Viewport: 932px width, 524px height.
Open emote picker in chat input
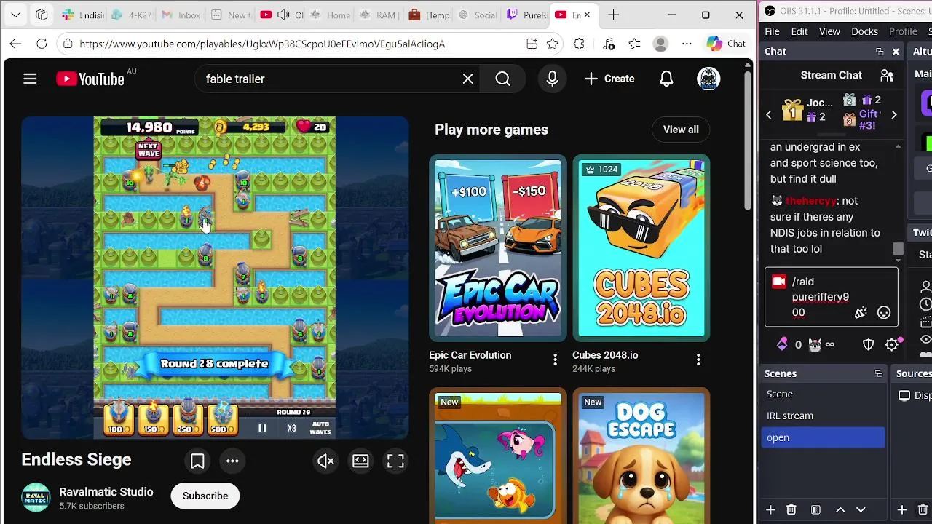(884, 313)
